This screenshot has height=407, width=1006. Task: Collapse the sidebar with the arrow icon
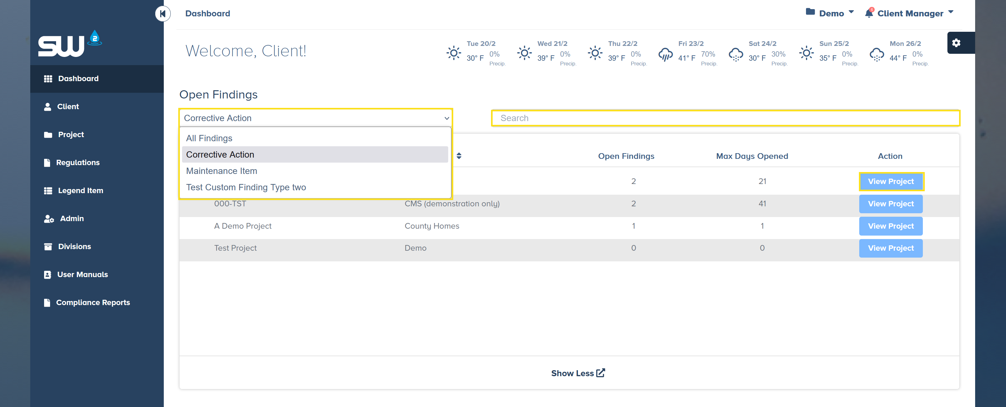tap(163, 14)
